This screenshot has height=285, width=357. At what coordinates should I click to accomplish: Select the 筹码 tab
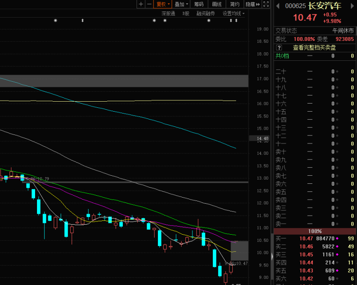[199, 4]
